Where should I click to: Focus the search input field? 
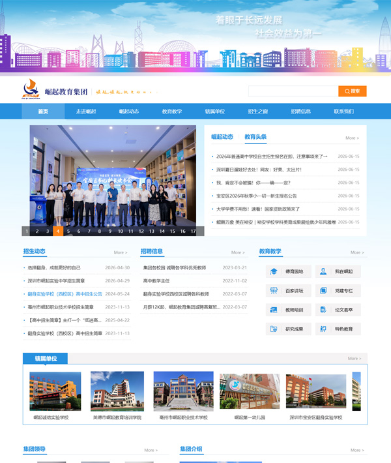pos(293,91)
